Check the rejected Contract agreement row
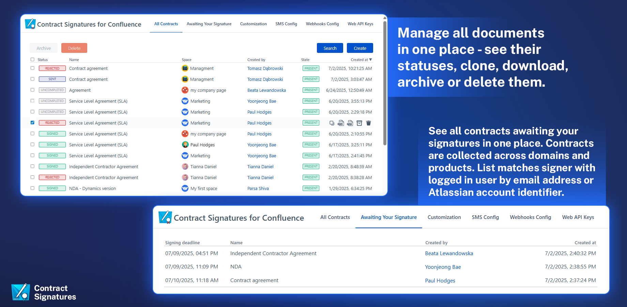The width and height of the screenshot is (627, 307). pyautogui.click(x=32, y=68)
